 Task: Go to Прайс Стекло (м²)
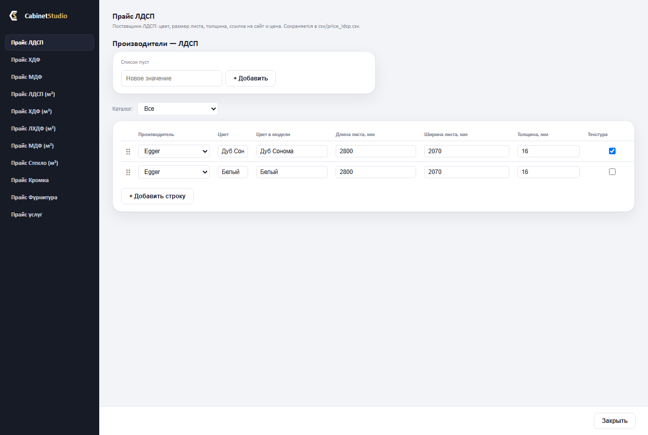click(x=50, y=163)
